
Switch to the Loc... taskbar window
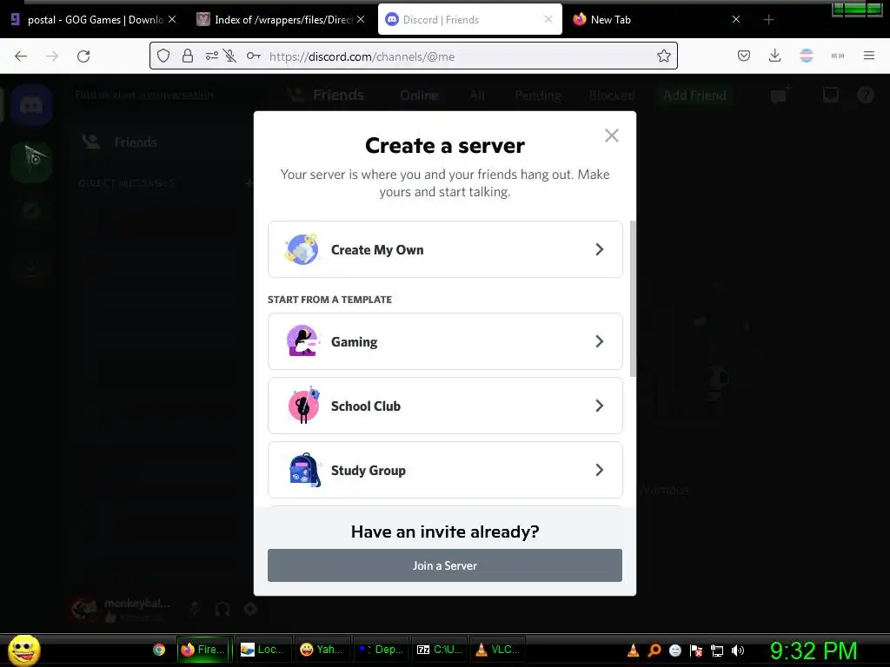[x=263, y=650]
